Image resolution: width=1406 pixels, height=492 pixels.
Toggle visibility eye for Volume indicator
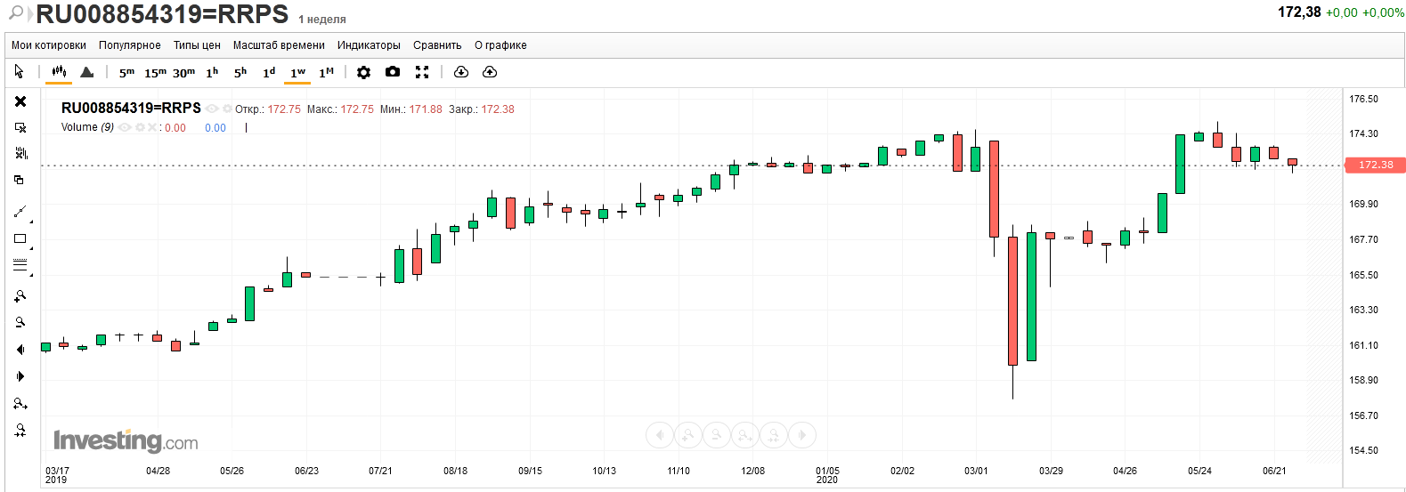125,128
